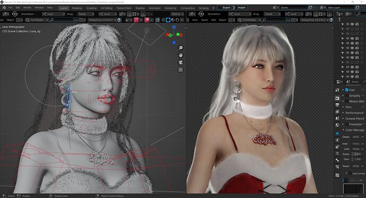
Task: Click the new scene icon beside Scene field
Action: pyautogui.click(x=310, y=7)
